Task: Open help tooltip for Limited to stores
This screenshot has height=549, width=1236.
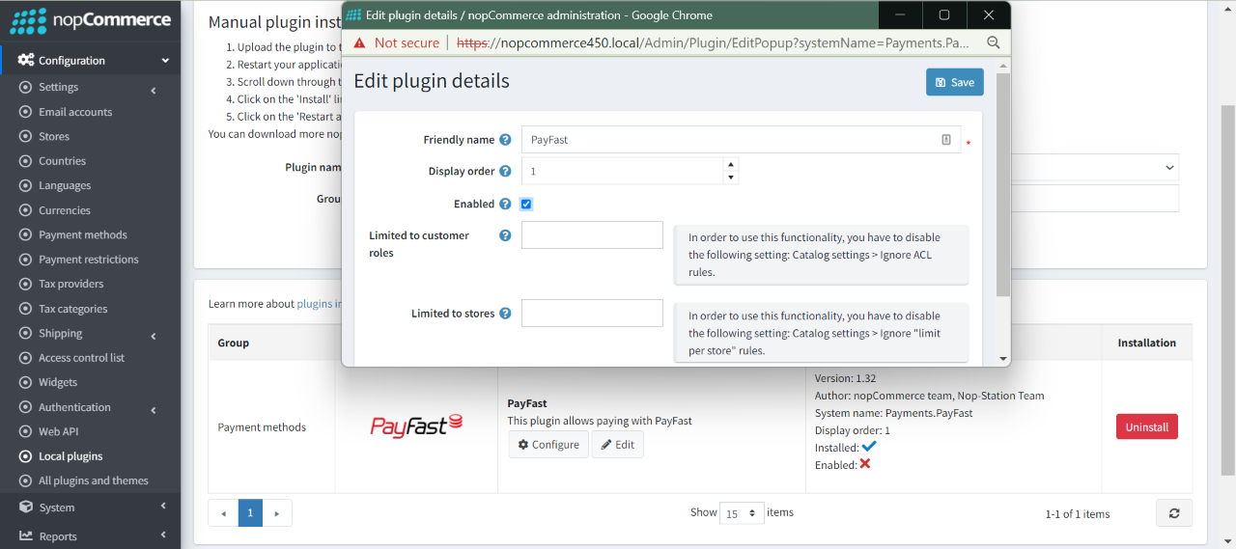Action: [x=505, y=314]
